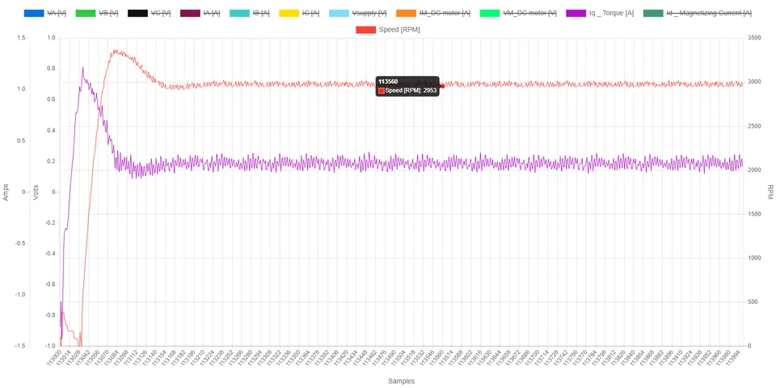
Task: Click the RPM axis title on the right
Action: [770, 192]
